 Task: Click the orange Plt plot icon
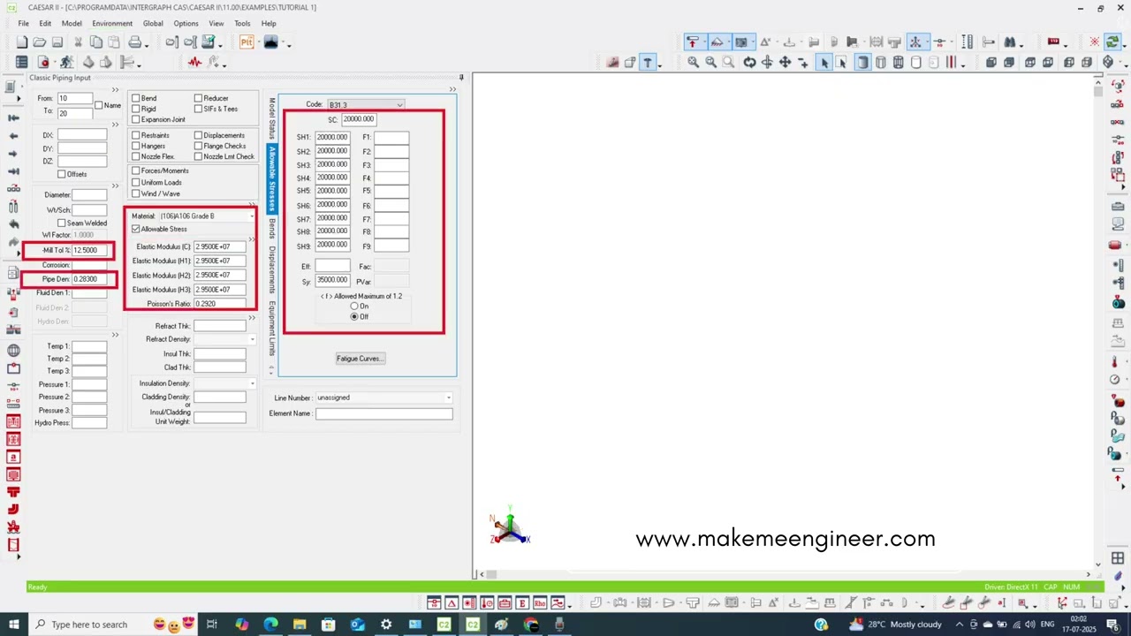click(247, 42)
